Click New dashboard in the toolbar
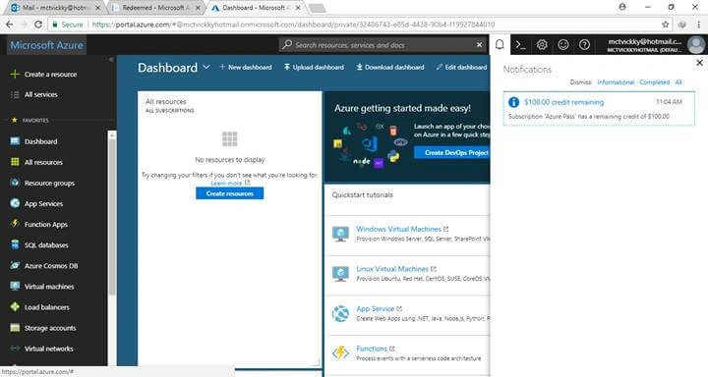 coord(246,67)
